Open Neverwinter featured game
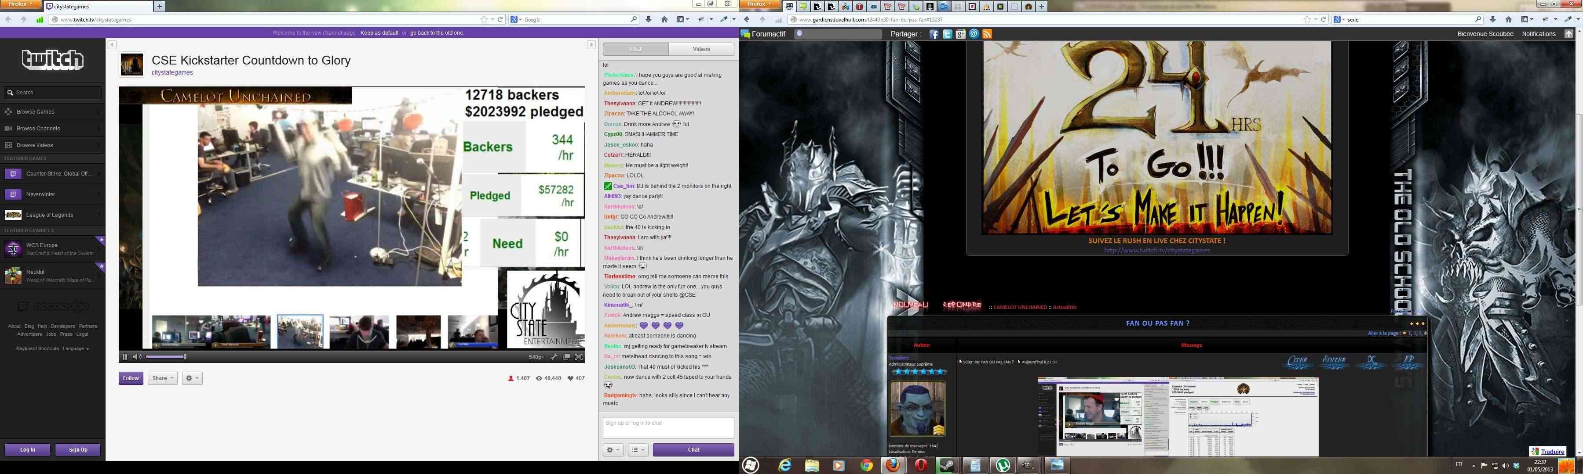 click(x=53, y=194)
